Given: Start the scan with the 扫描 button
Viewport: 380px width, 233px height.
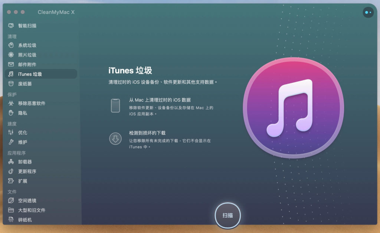Looking at the screenshot, I should (227, 215).
